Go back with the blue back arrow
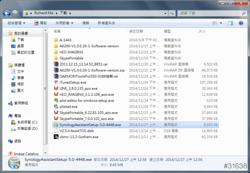 pos(7,13)
